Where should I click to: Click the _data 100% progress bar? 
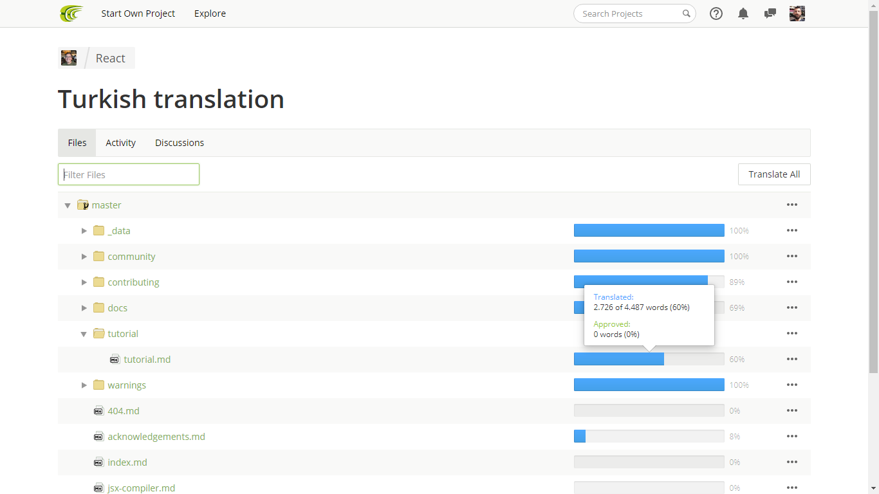coord(649,230)
